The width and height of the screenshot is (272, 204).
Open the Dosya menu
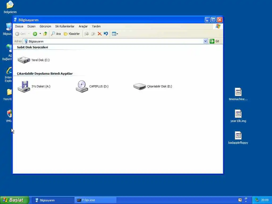click(19, 26)
